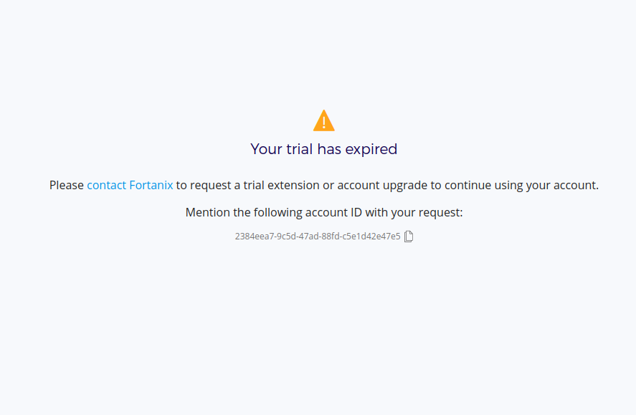The width and height of the screenshot is (636, 415).
Task: Click the word "Fortanix" in the blue link
Action: pyautogui.click(x=151, y=185)
